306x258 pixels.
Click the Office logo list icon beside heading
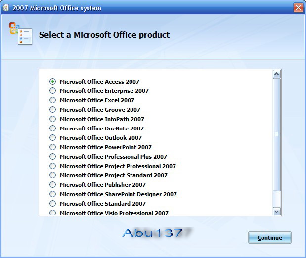(21, 34)
